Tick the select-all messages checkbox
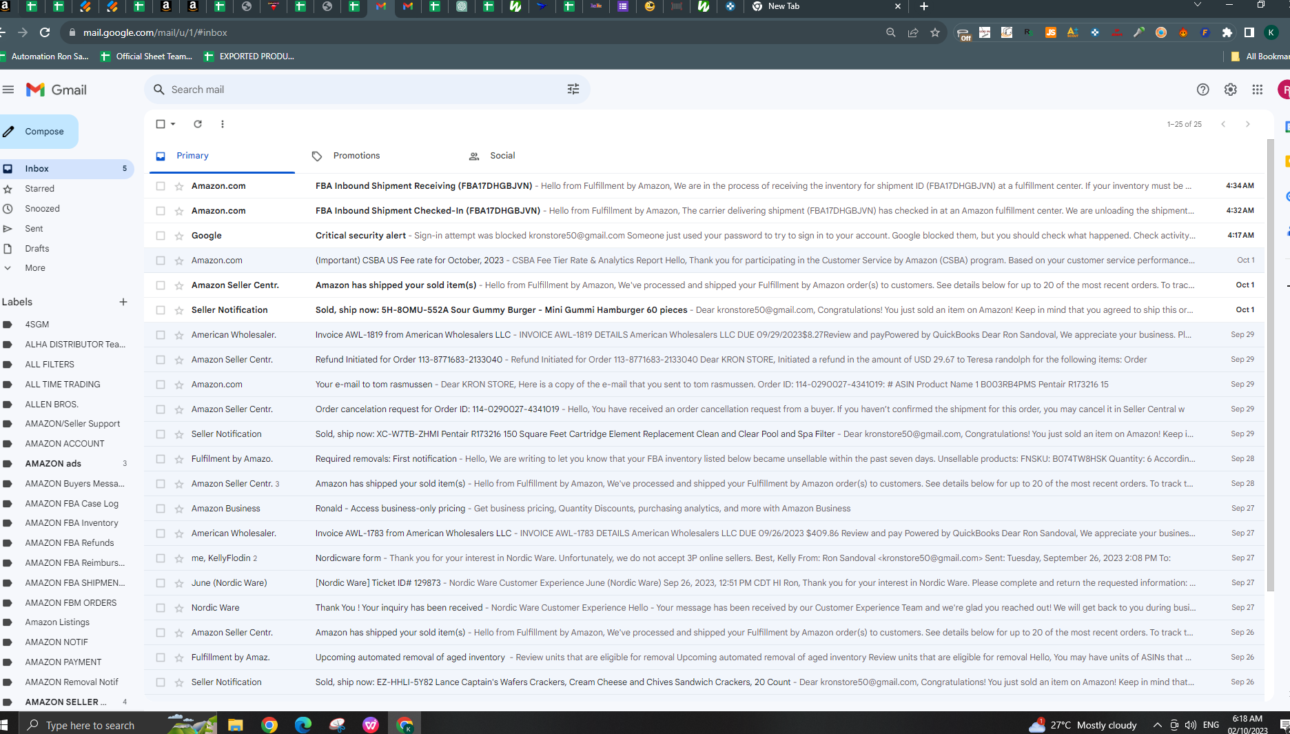 point(161,124)
